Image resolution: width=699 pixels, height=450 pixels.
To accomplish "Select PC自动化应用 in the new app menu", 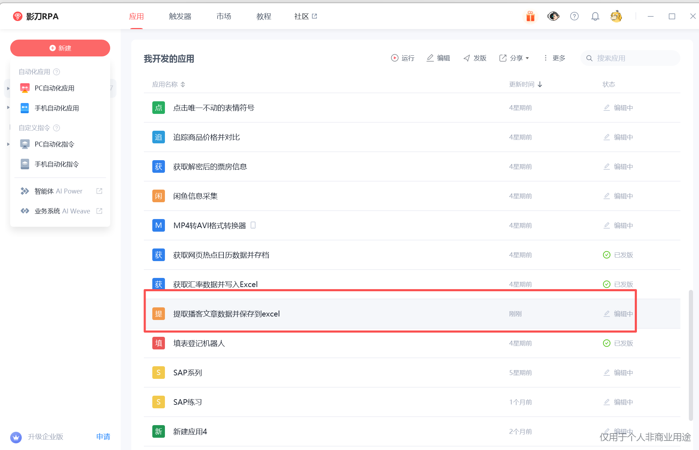I will click(54, 88).
